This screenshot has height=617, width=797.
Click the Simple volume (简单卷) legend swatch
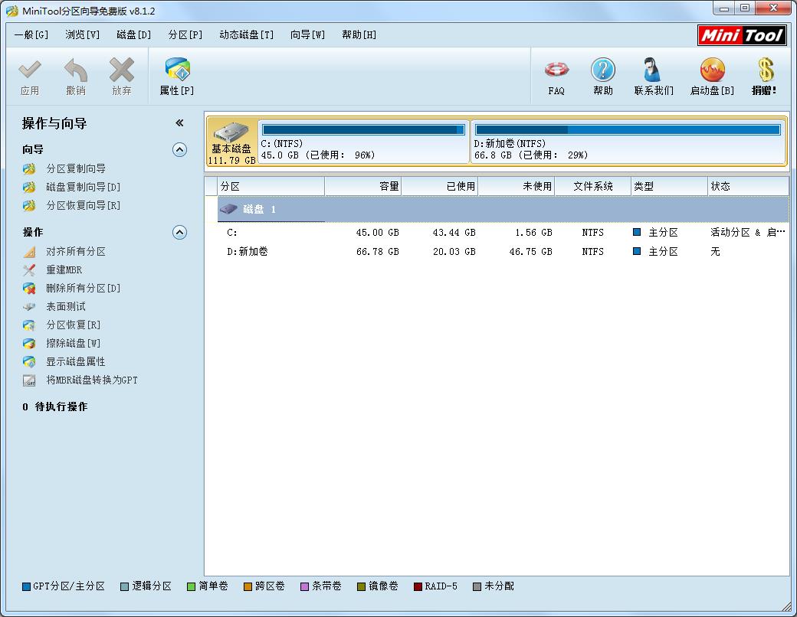(191, 586)
